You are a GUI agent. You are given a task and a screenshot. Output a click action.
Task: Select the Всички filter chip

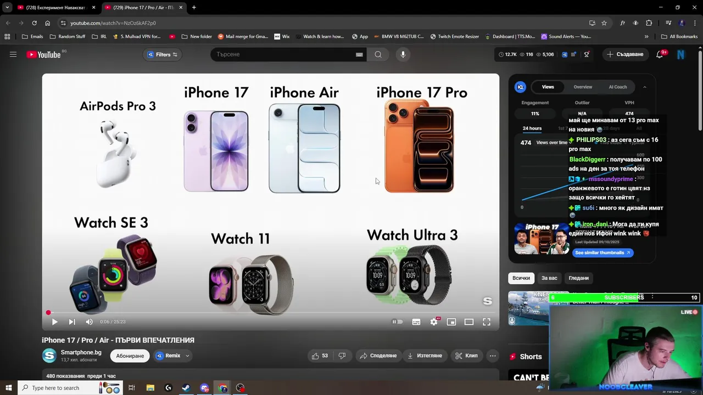[x=521, y=278]
